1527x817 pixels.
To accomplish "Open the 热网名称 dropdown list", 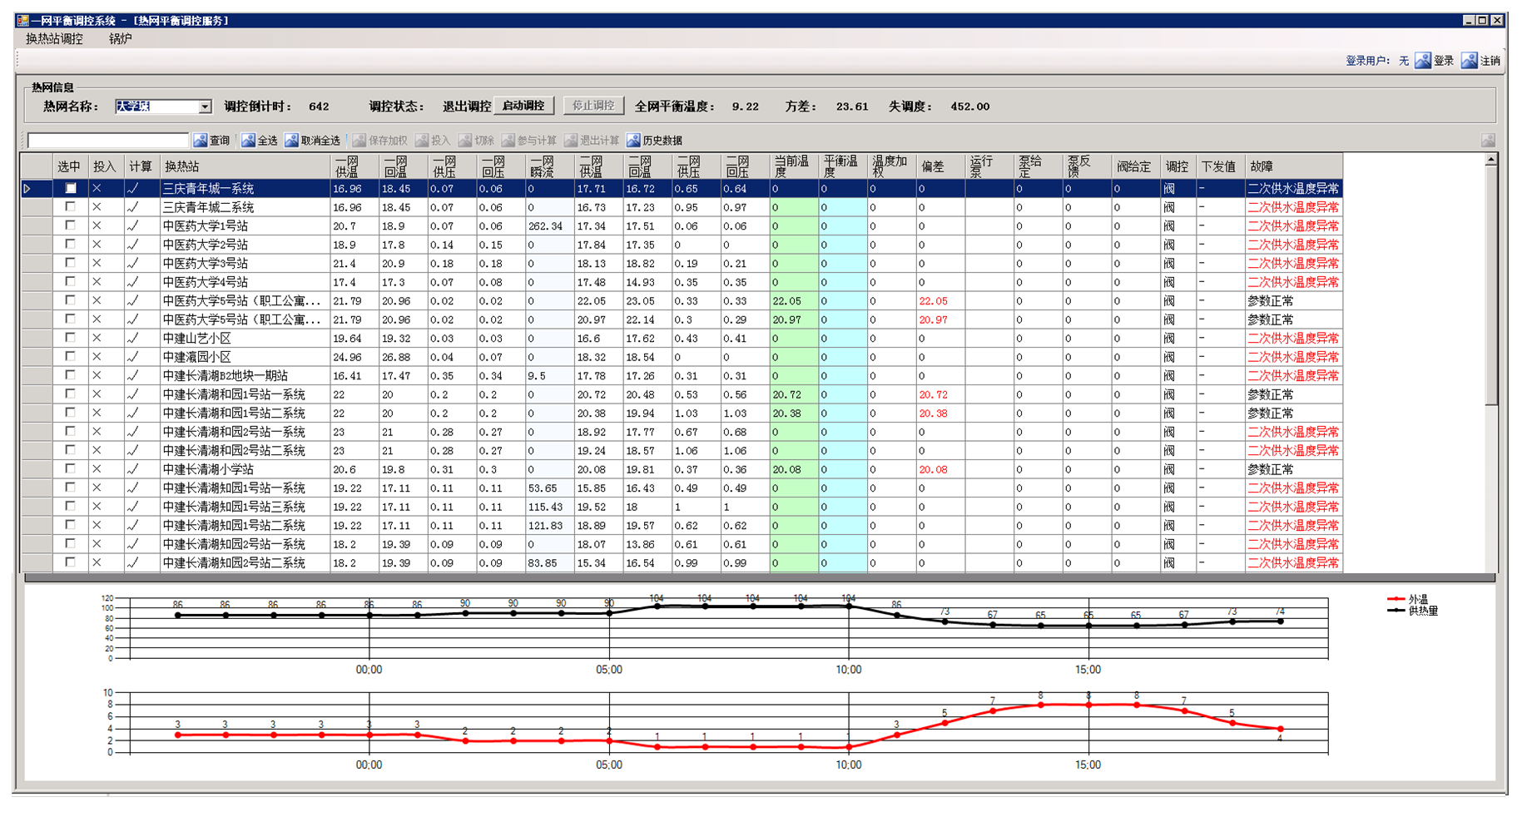I will click(x=205, y=106).
